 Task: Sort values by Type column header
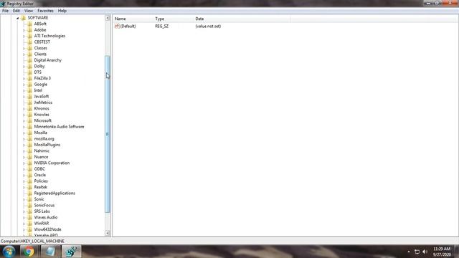pos(174,19)
